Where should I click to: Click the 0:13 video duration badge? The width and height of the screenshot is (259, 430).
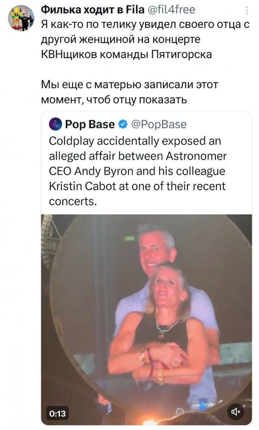pyautogui.click(x=57, y=413)
